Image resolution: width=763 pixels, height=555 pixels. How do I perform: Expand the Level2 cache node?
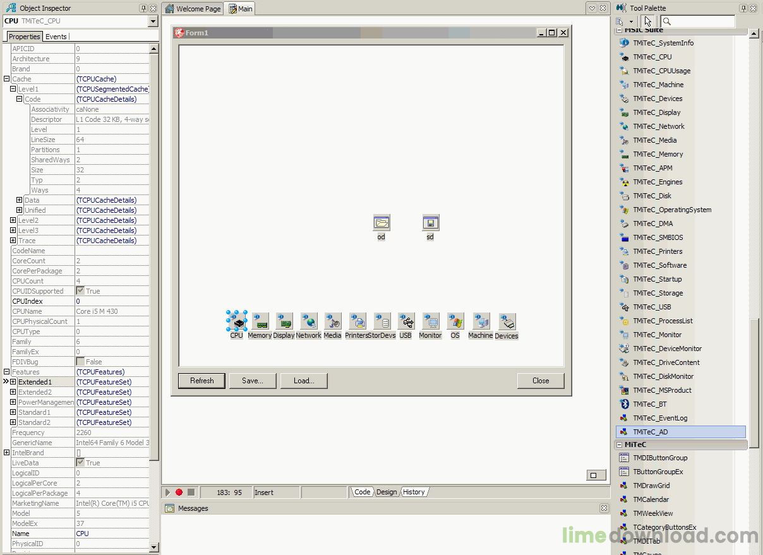coord(13,220)
